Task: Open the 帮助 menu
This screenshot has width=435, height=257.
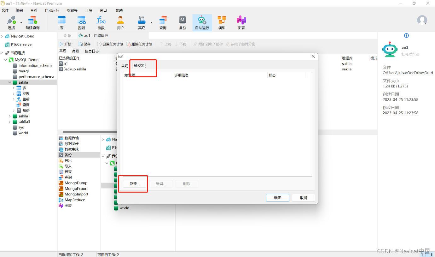Action: 119,10
